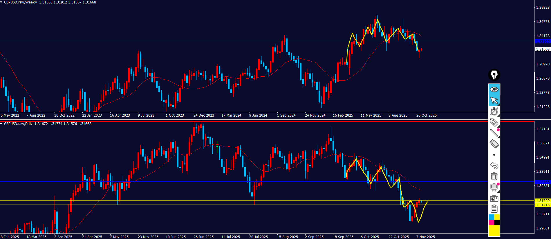Open the GBPUSD Weekly chart dropdown triangle

1,2
